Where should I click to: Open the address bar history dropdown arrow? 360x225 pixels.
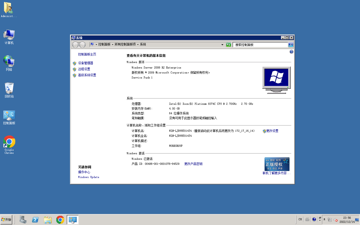(222, 44)
